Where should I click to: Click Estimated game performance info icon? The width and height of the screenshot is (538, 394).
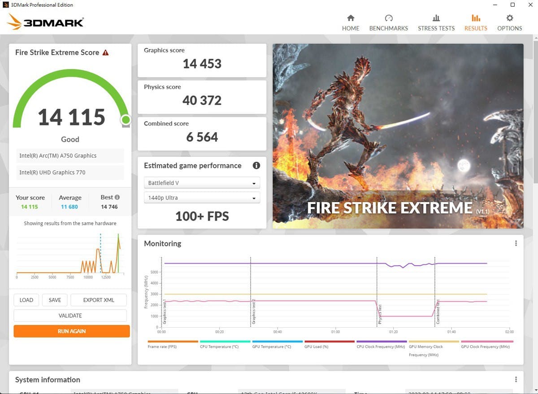pos(256,165)
